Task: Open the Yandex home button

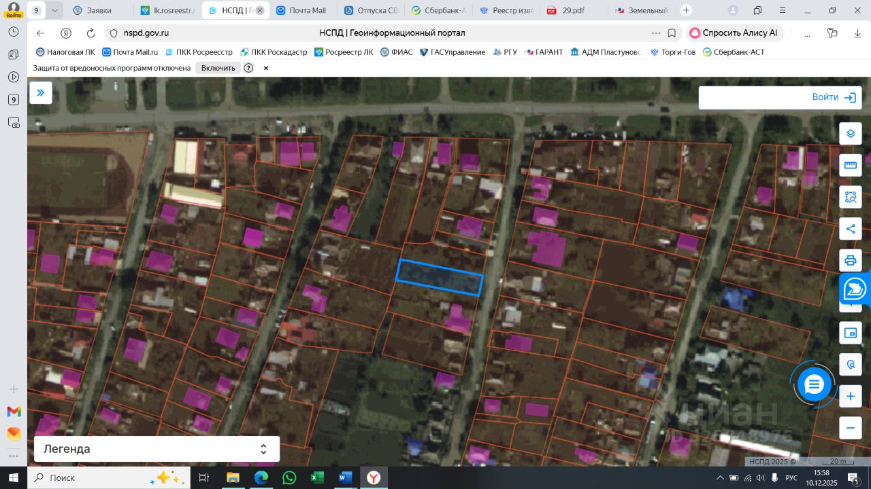Action: point(66,33)
